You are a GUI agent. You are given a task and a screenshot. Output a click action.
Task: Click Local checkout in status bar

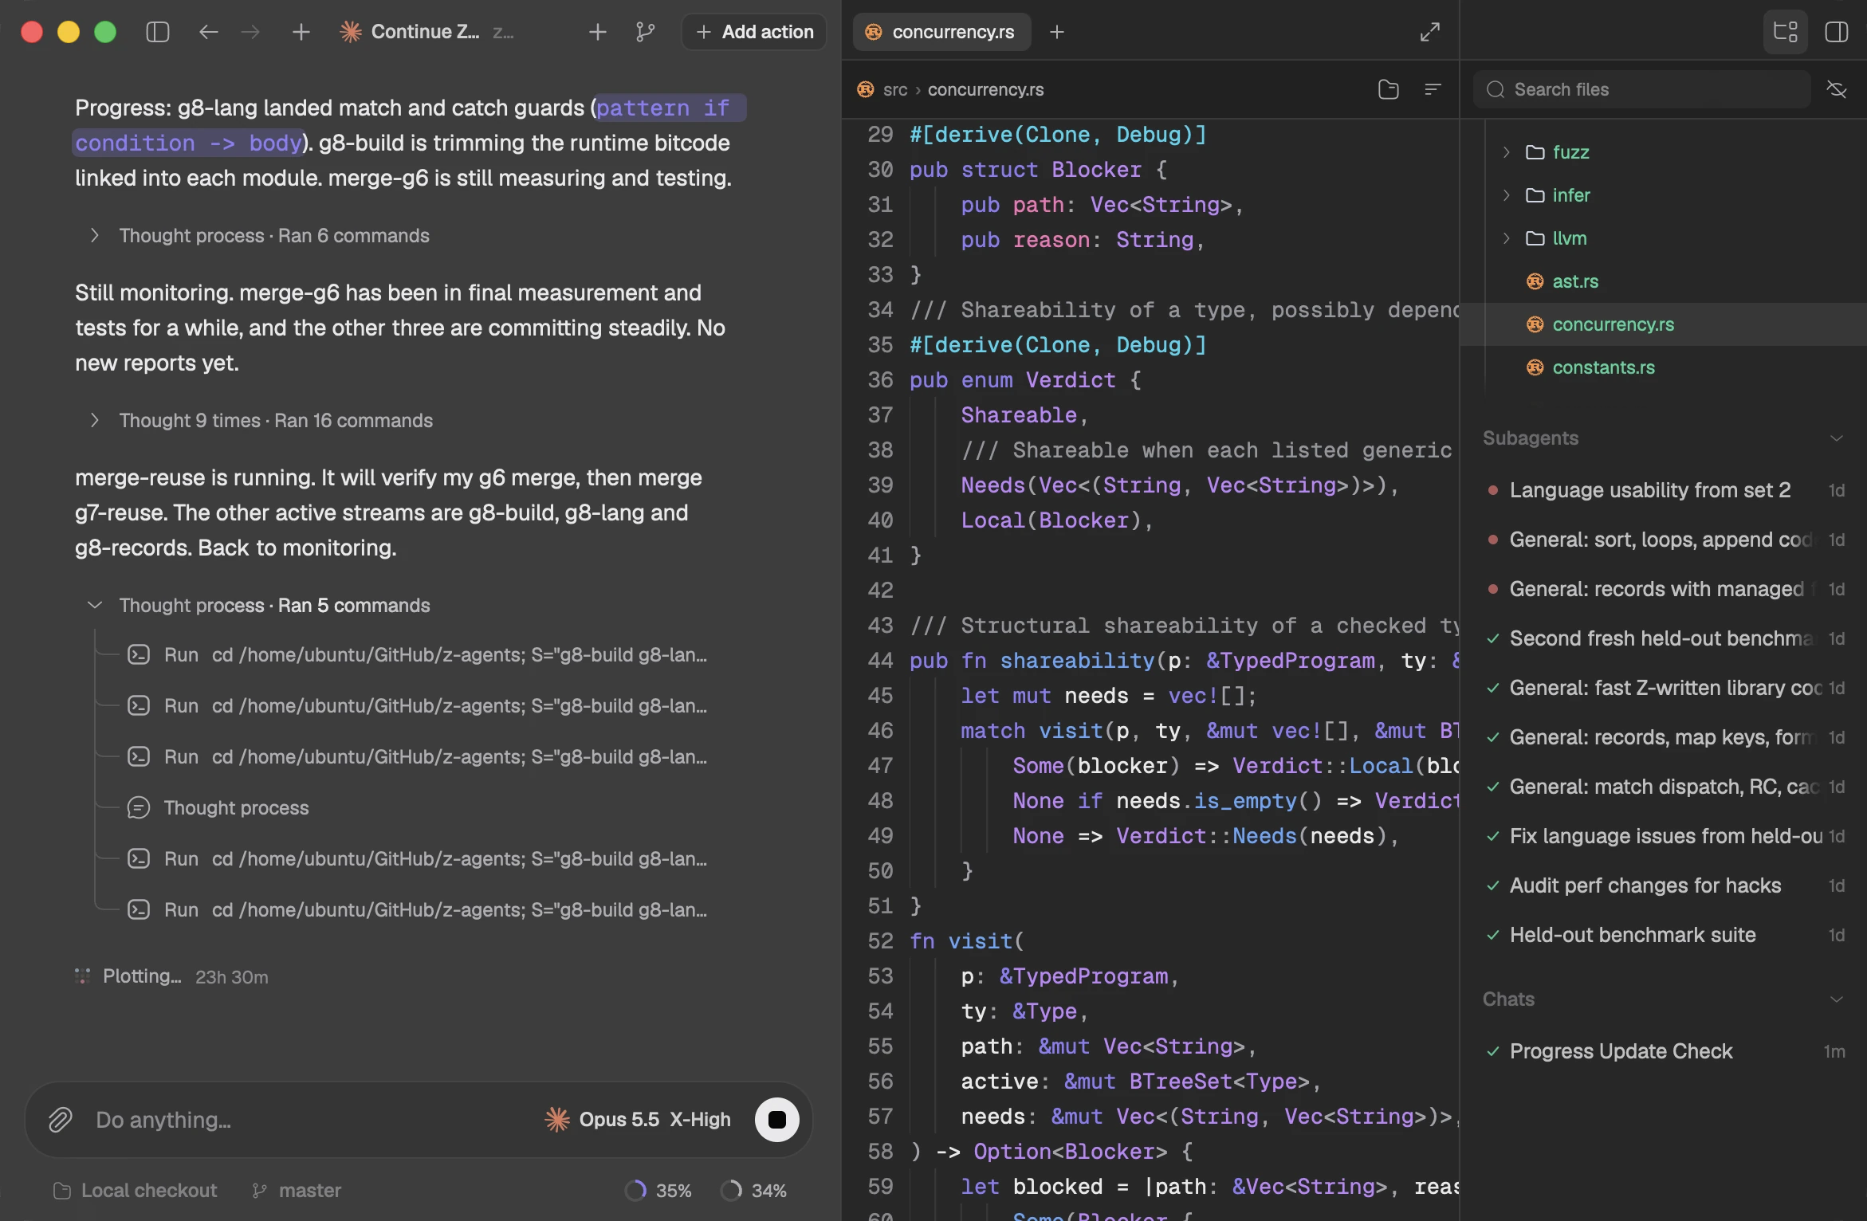135,1190
